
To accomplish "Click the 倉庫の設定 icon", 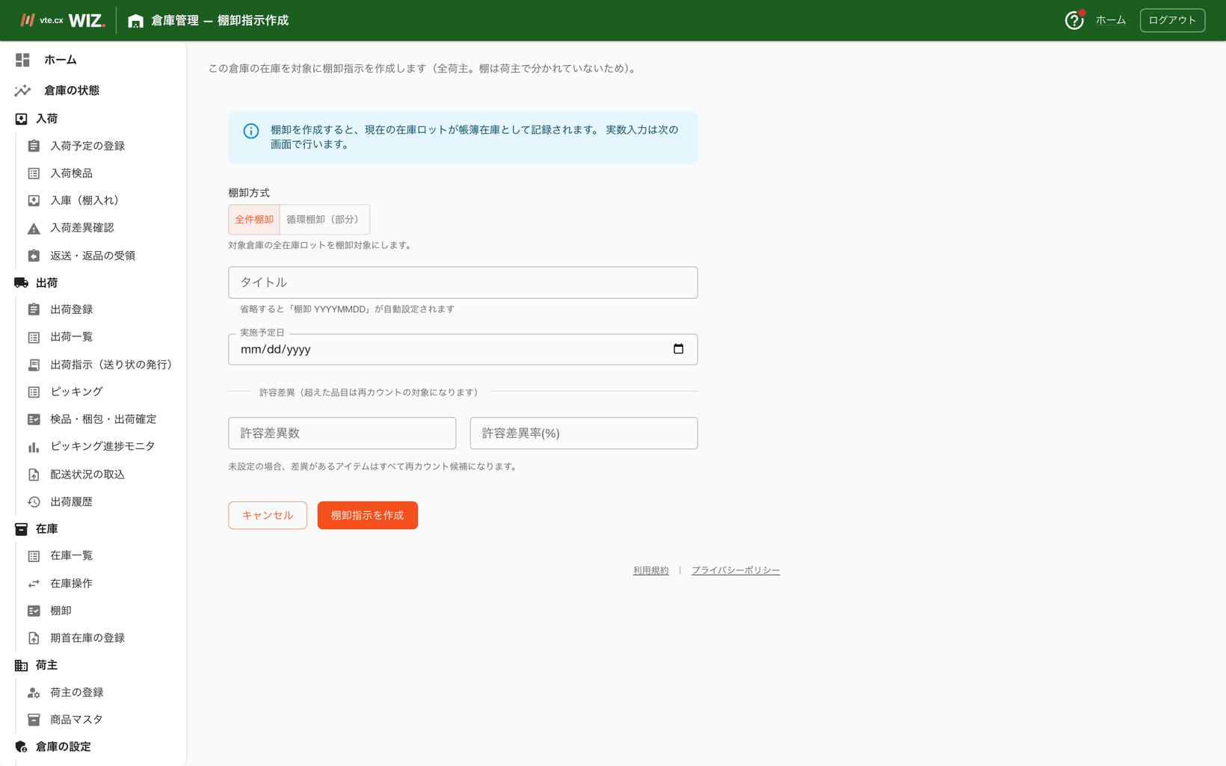I will 21,747.
